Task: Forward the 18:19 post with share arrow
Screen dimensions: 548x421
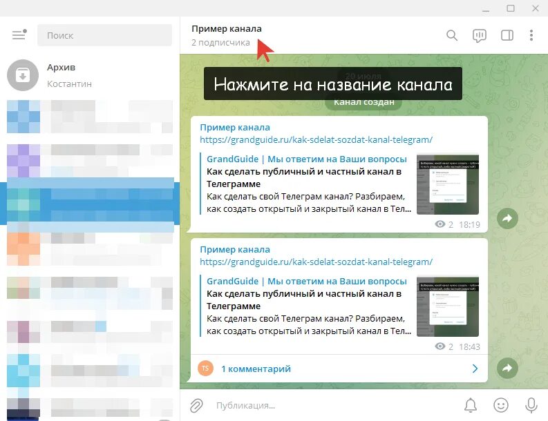Action: (x=507, y=219)
